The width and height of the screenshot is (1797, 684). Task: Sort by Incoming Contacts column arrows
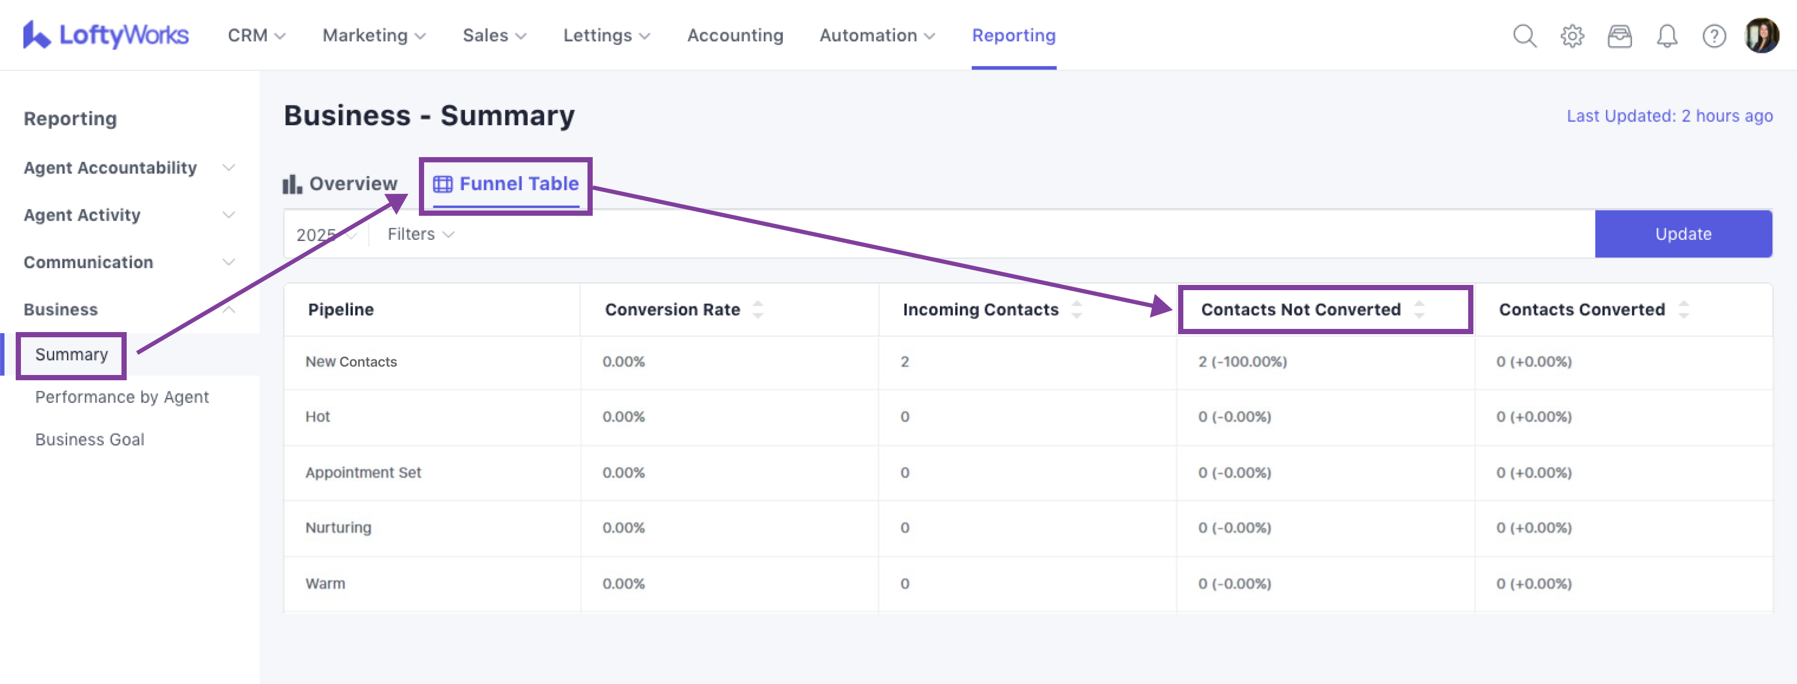coord(1077,309)
